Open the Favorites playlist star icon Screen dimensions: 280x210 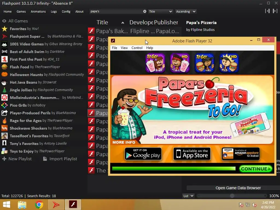[x=4, y=29]
